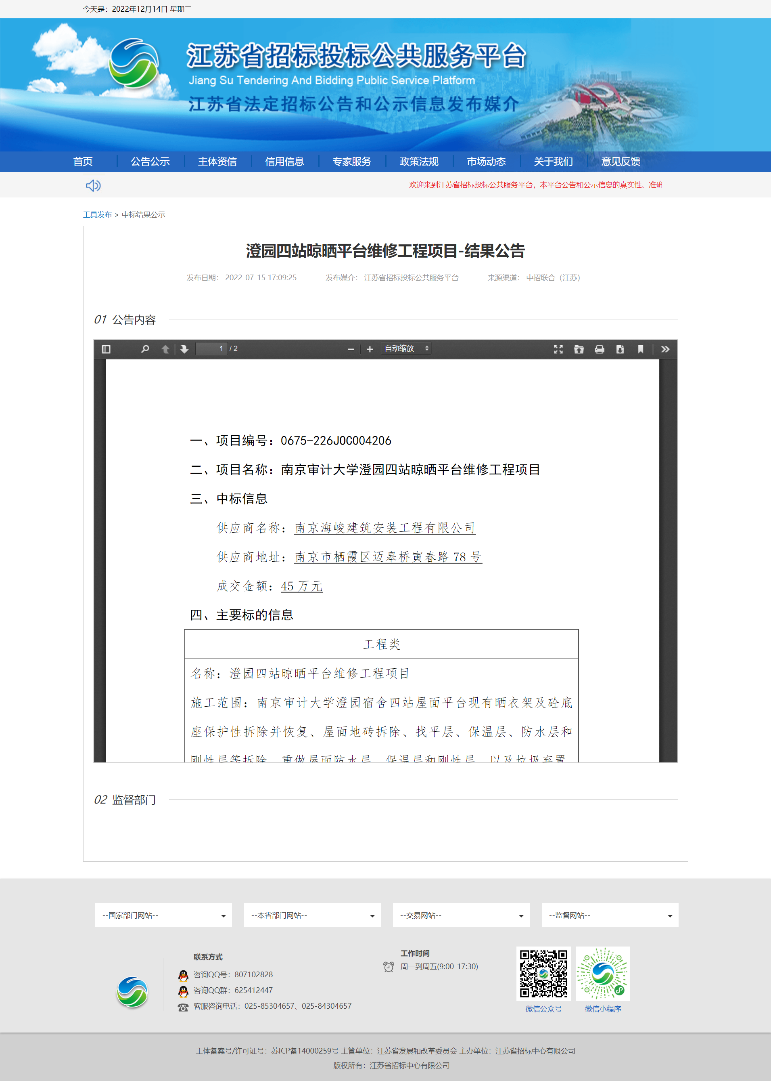Toggle the PDF viewer sidebar
This screenshot has width=771, height=1081.
click(107, 349)
